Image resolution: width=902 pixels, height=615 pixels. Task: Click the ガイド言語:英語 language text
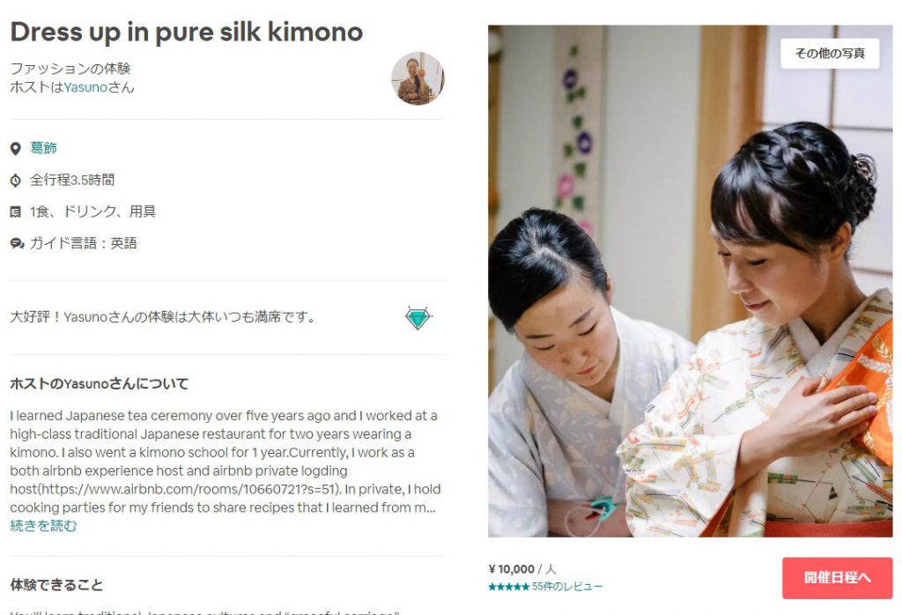(x=84, y=243)
